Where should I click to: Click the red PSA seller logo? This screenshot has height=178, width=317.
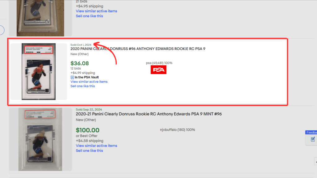point(158,70)
